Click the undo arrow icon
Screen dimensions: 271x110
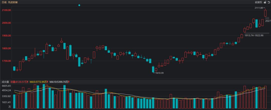[x=269, y=2]
